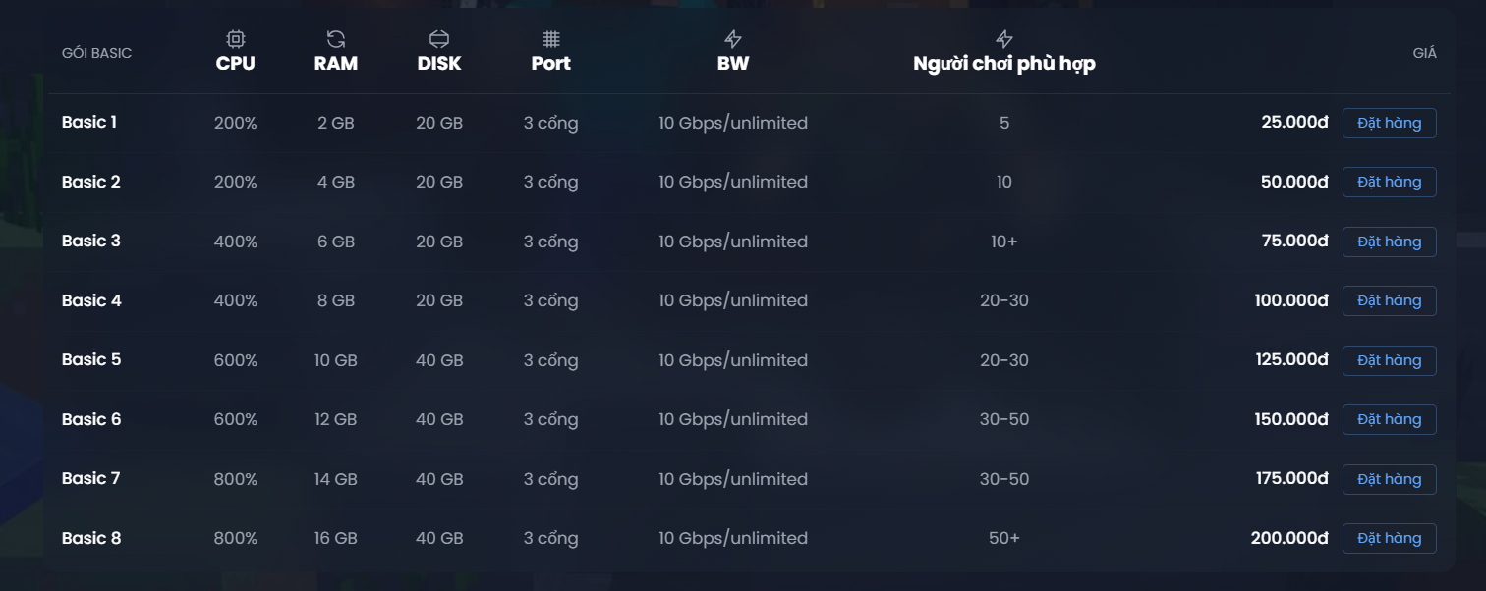Image resolution: width=1486 pixels, height=591 pixels.
Task: Order the 175.000đ Basic 7 package
Action: click(1389, 479)
